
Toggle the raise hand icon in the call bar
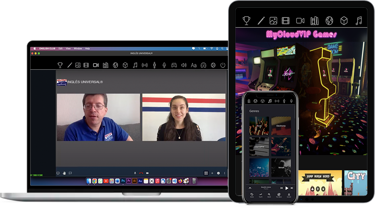click(64, 173)
